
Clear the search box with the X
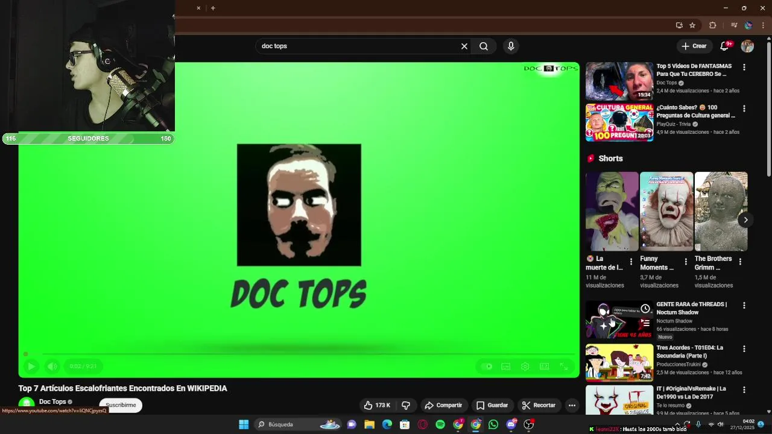click(464, 46)
